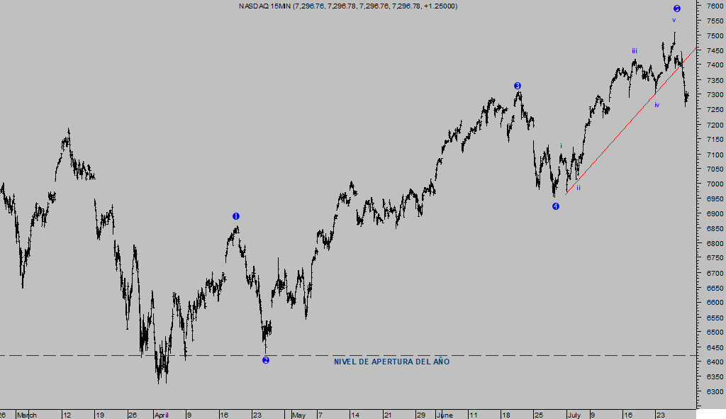Click the blue circled wave 1 marker

236,216
